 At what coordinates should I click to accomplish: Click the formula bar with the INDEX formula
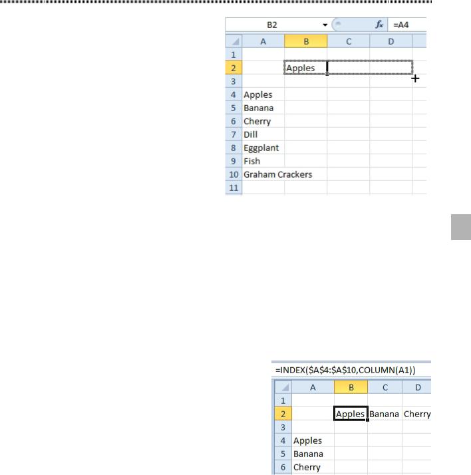(351, 370)
